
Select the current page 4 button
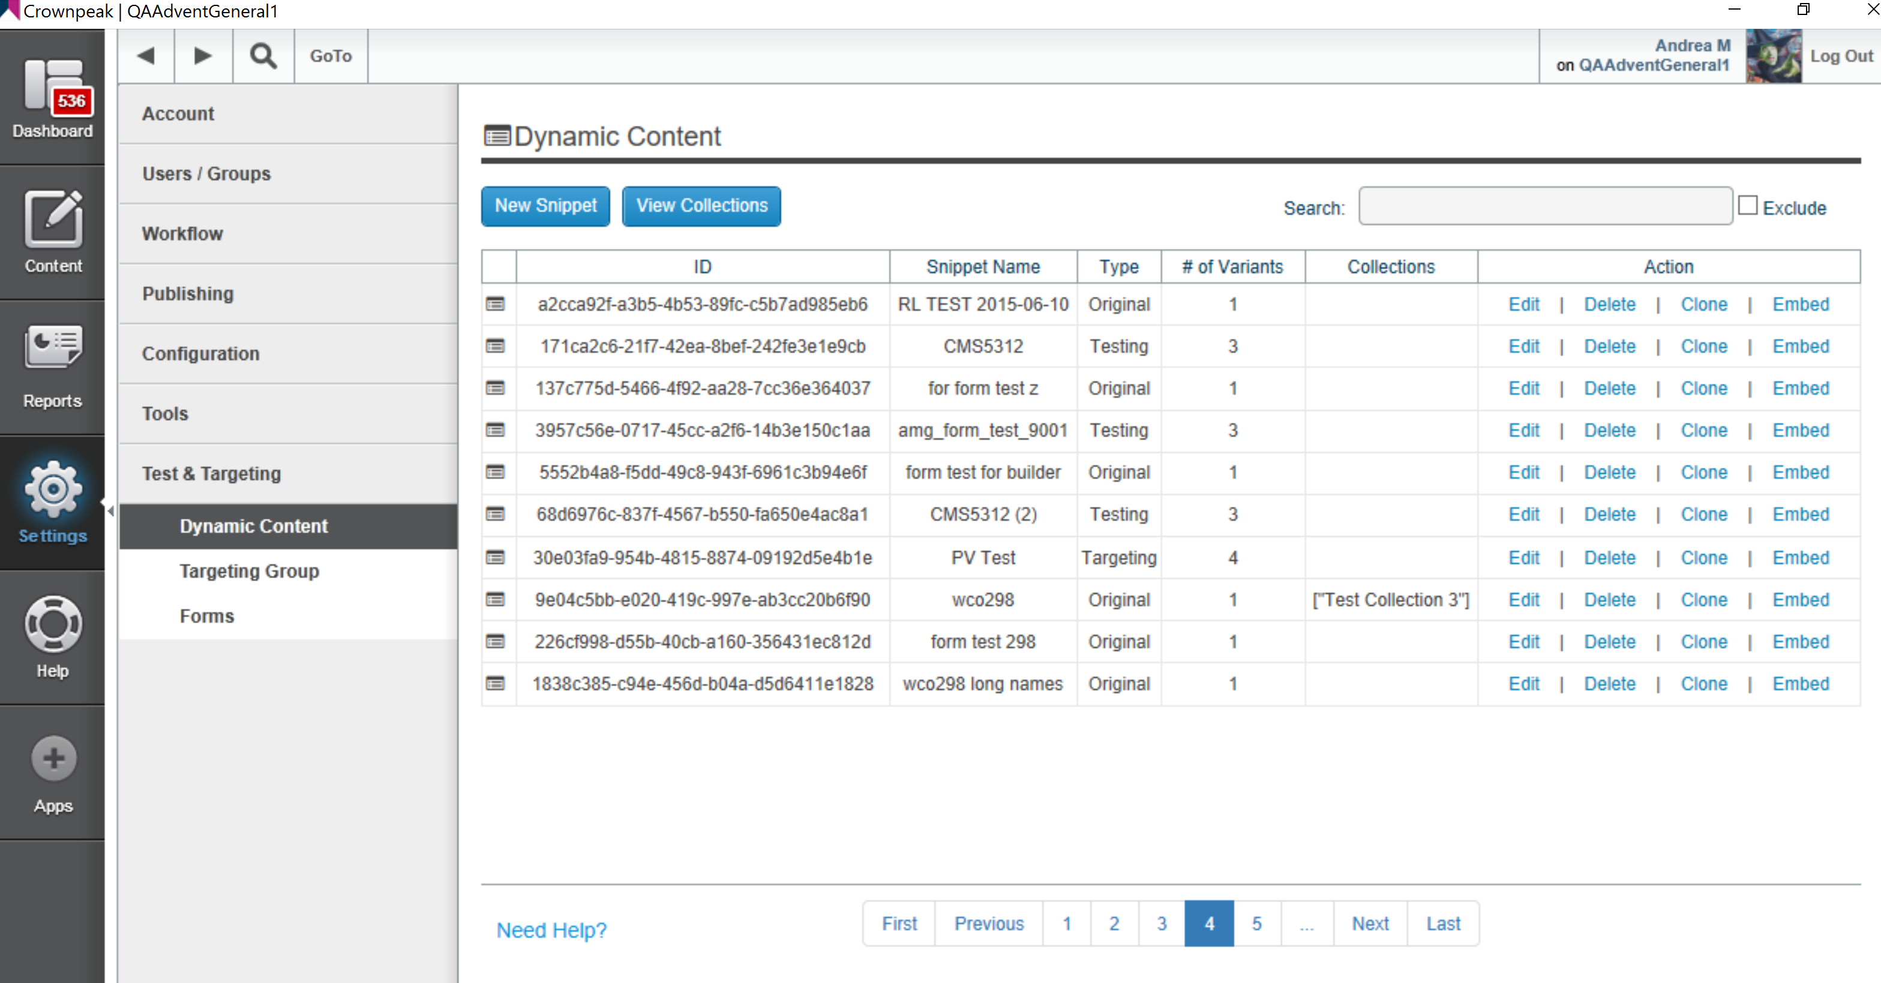(1209, 924)
